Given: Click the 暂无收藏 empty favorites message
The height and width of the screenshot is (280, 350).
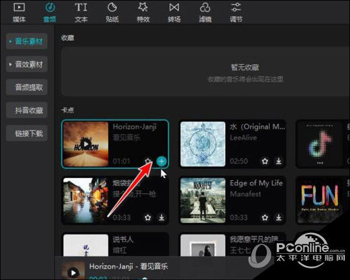Looking at the screenshot, I should pos(245,68).
